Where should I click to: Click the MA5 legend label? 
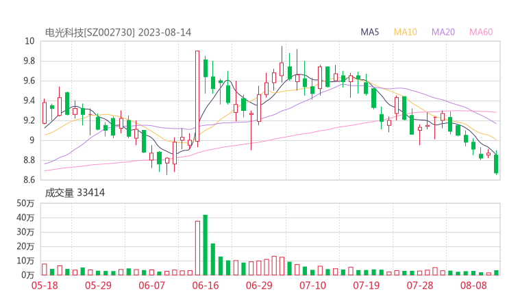tap(369, 32)
